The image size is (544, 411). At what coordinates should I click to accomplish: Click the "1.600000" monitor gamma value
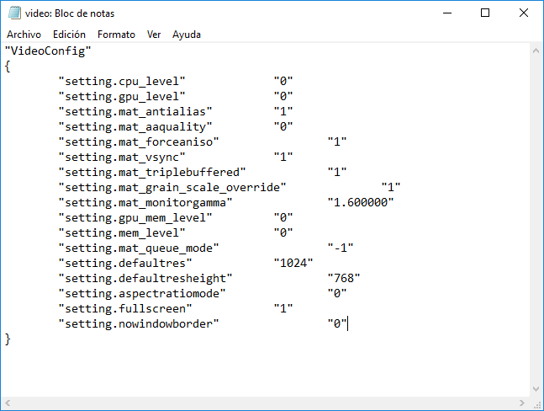tap(360, 202)
